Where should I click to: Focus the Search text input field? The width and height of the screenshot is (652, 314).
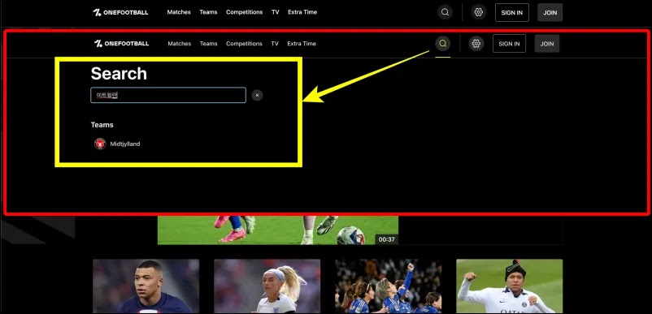(x=168, y=95)
